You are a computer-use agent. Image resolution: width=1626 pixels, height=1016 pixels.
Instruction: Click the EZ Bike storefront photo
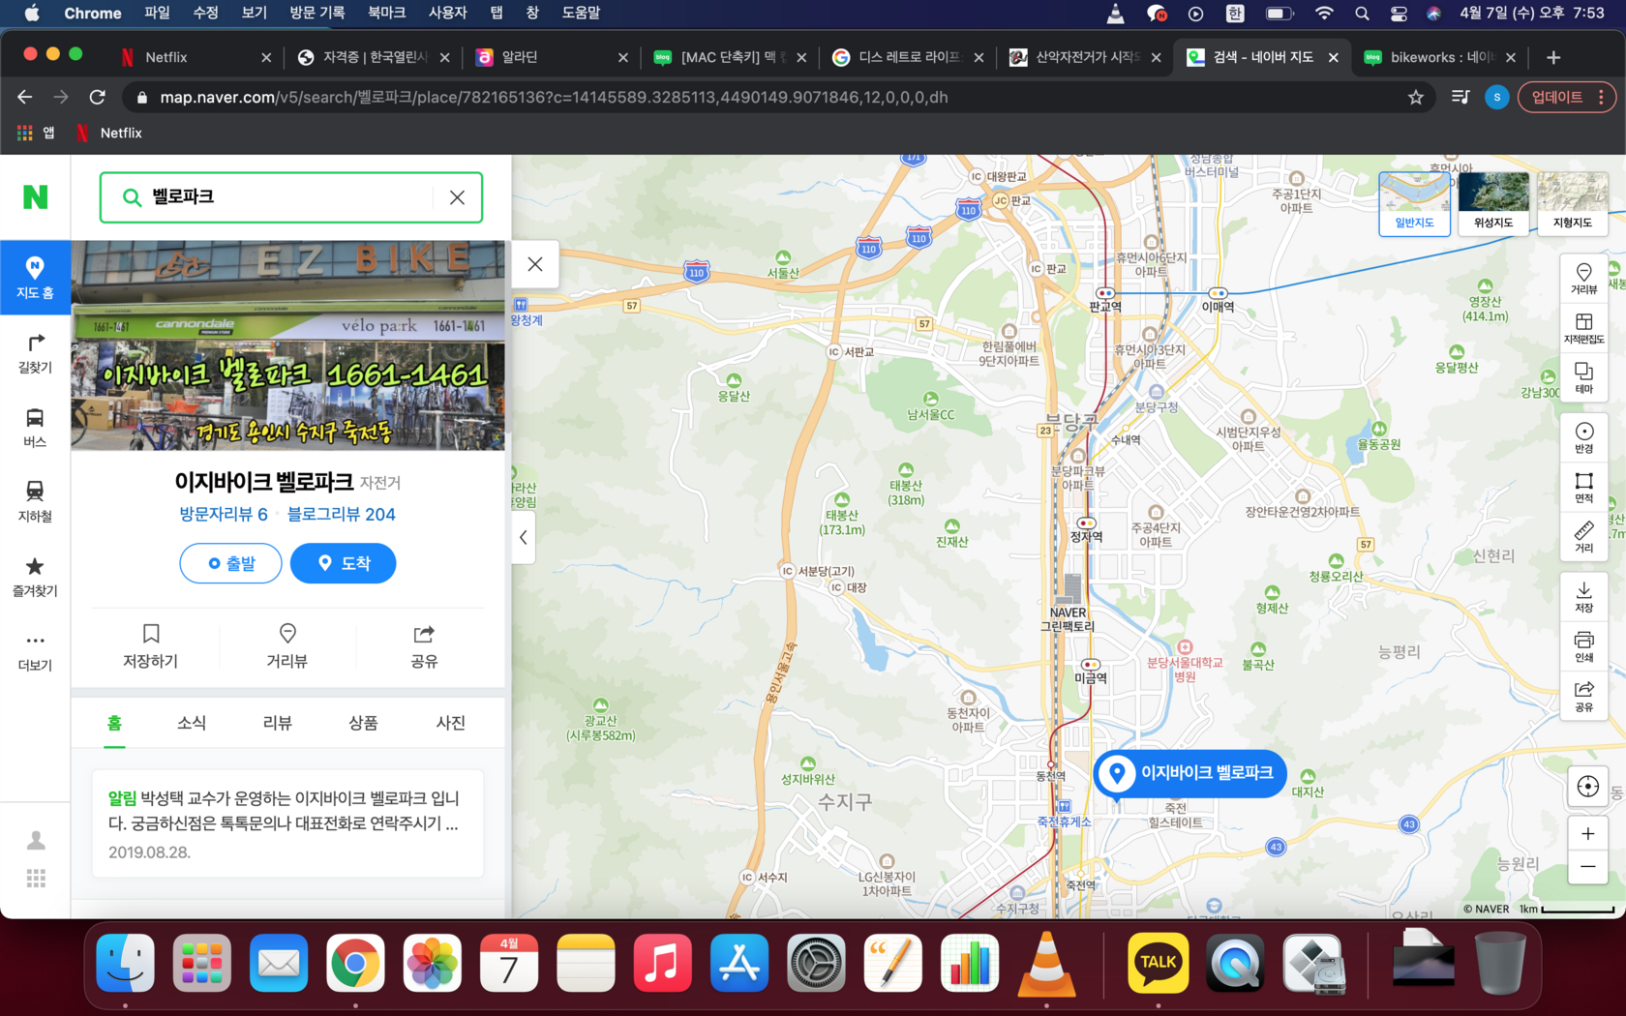point(288,345)
